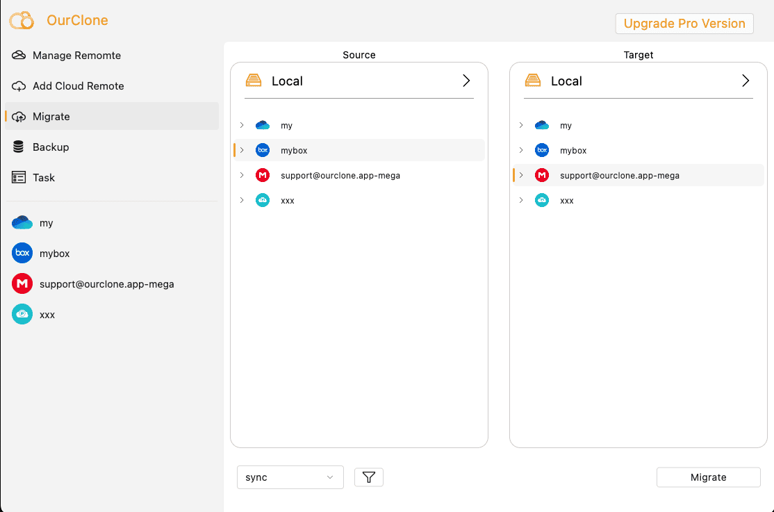The image size is (774, 512).
Task: Click the Task list icon
Action: click(x=19, y=177)
